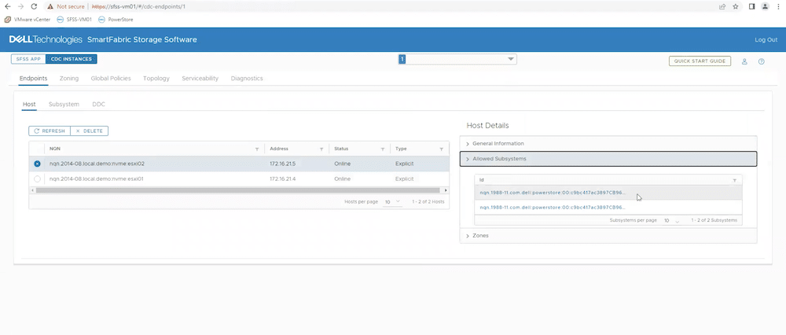Screen dimensions: 786x335
Task: Open the browser side panel icon
Action: coord(752,6)
